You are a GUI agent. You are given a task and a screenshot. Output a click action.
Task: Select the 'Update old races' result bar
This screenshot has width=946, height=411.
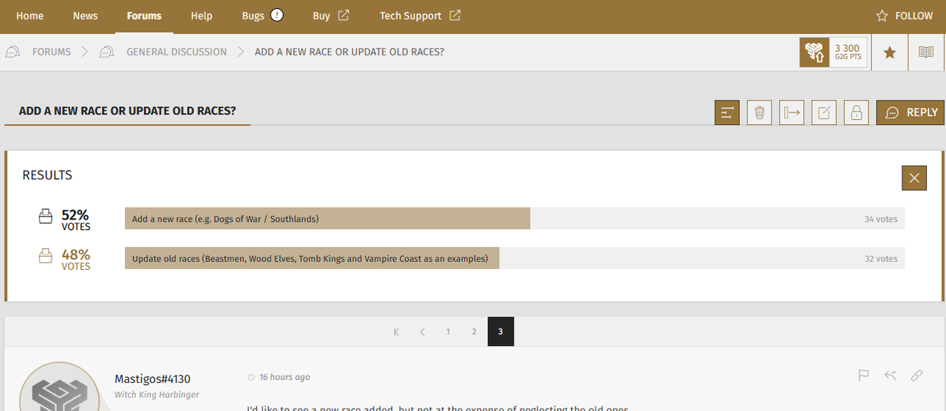pos(514,259)
